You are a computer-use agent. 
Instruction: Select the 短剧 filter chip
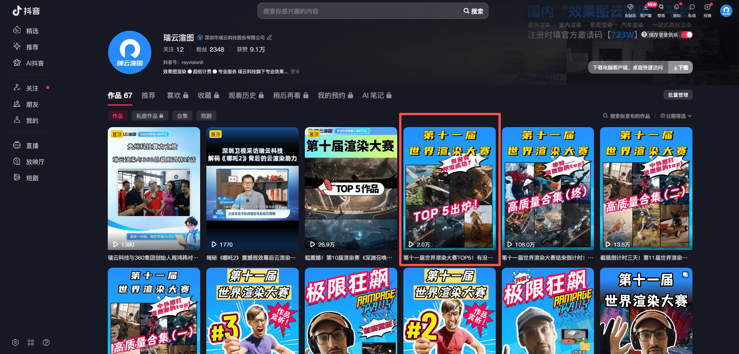tap(206, 116)
